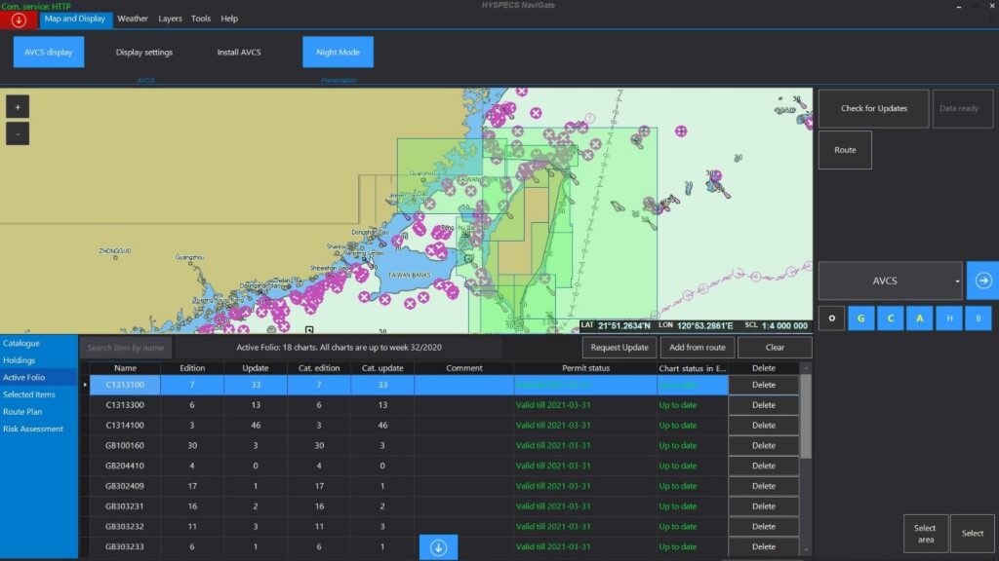Image resolution: width=999 pixels, height=561 pixels.
Task: Sort by Name column header
Action: 125,368
